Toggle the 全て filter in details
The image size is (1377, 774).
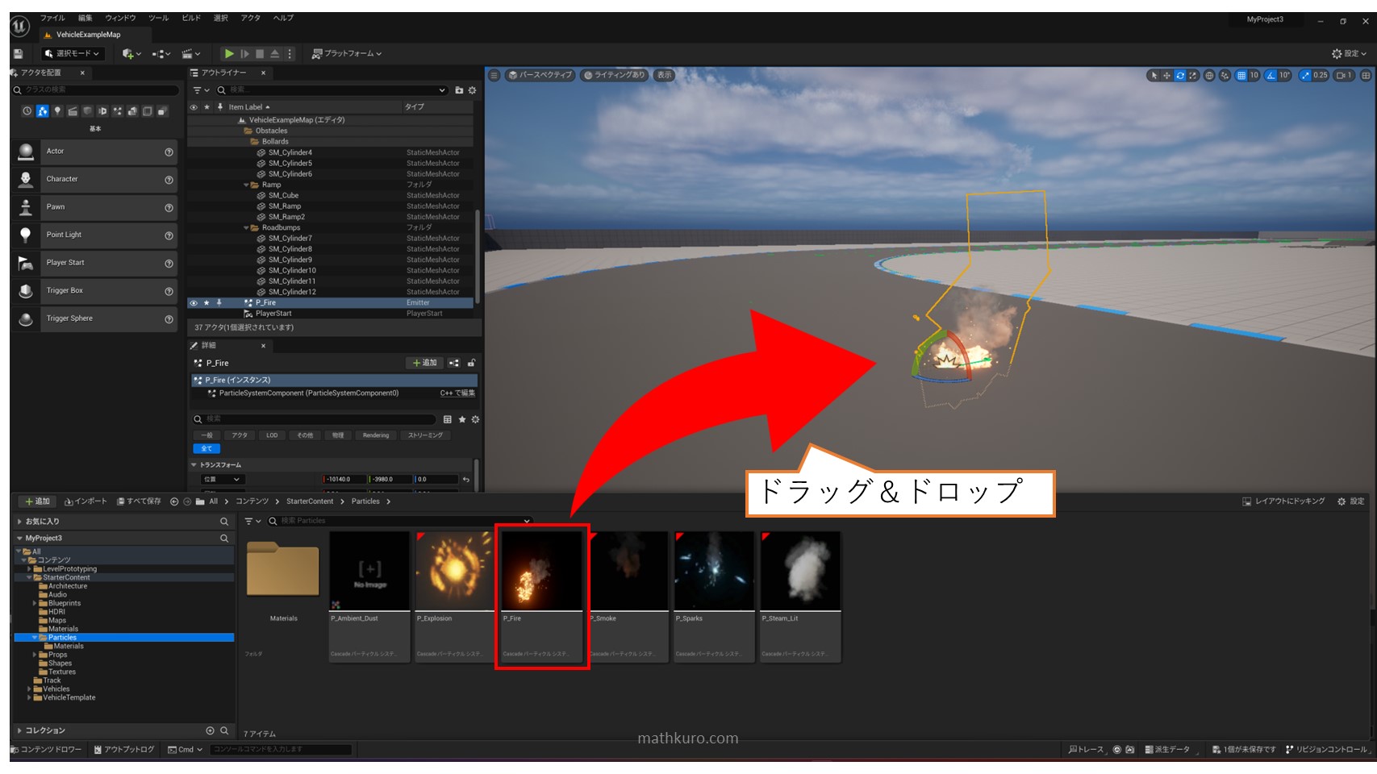[207, 448]
